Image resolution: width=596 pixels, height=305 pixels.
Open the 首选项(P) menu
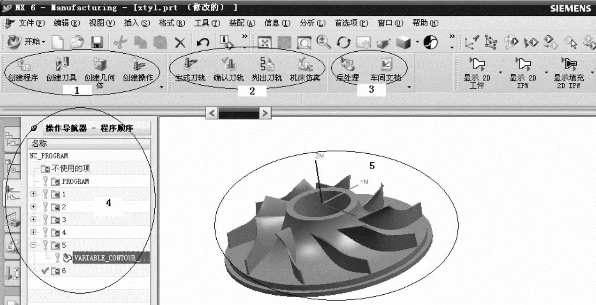(352, 23)
